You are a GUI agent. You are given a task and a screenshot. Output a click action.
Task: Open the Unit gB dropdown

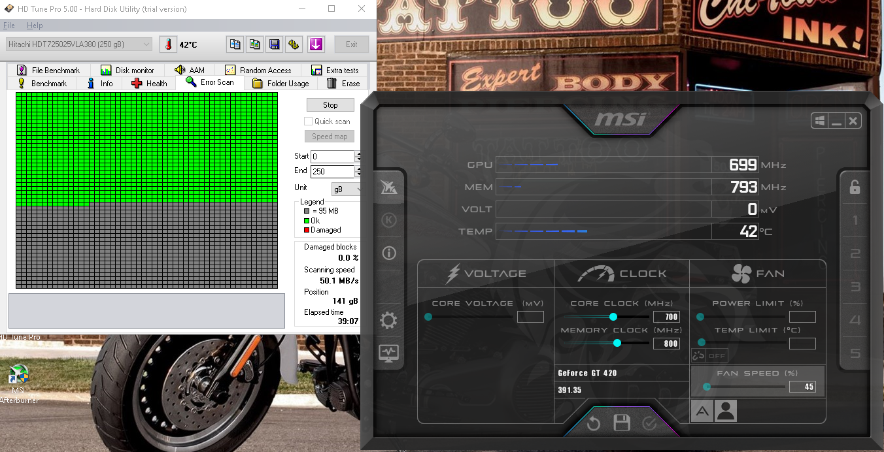pyautogui.click(x=346, y=189)
